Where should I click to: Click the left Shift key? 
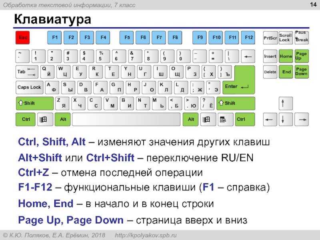point(35,104)
